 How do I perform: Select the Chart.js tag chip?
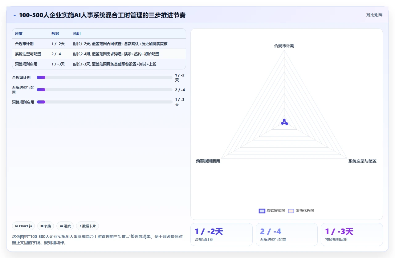pyautogui.click(x=24, y=226)
